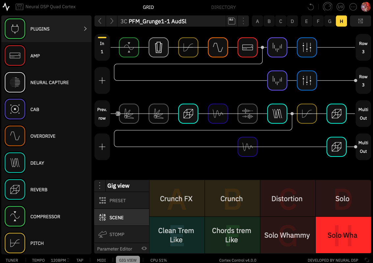Expand Plugins with the right chevron
The image size is (373, 263).
coord(85,29)
